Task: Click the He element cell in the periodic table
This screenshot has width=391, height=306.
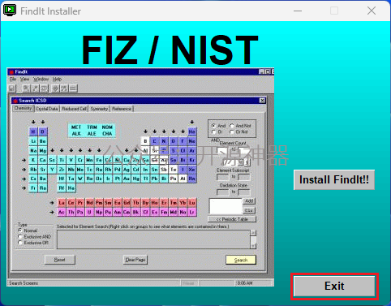Action: [x=192, y=131]
